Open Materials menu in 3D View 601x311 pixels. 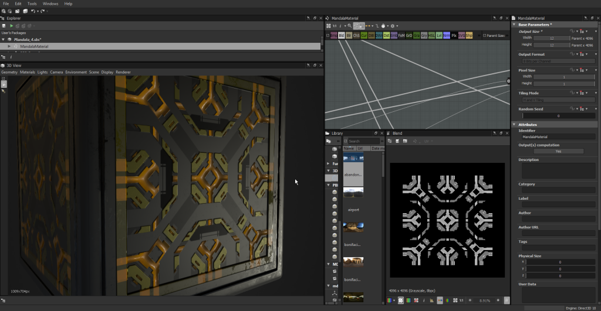tap(27, 72)
